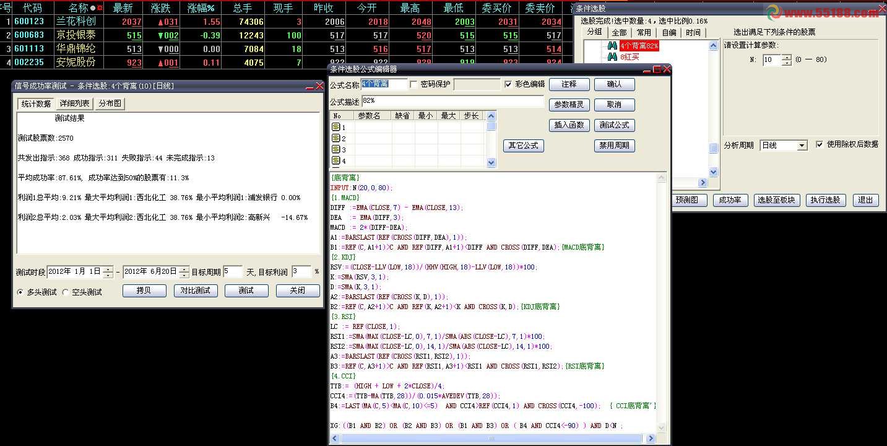The height and width of the screenshot is (446, 887).
Task: Click 对比测试 button
Action: (195, 291)
